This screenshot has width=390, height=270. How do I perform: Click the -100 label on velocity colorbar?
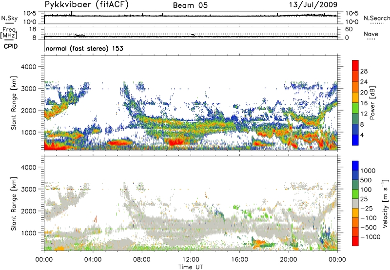[369, 218]
